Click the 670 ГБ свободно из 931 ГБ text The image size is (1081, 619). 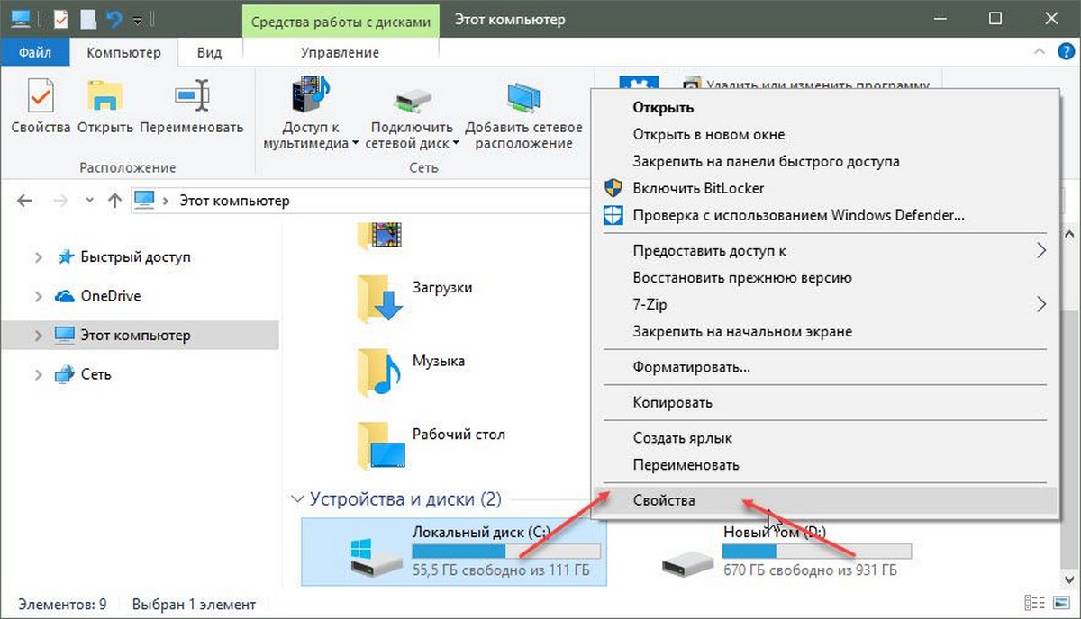click(810, 570)
